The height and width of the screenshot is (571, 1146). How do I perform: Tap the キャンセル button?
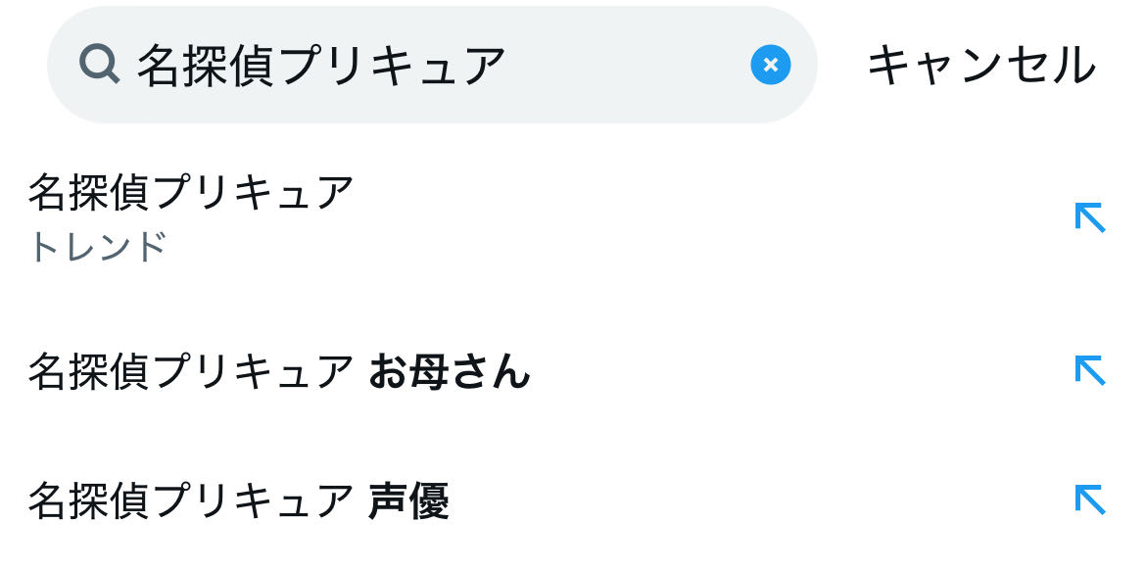(980, 66)
